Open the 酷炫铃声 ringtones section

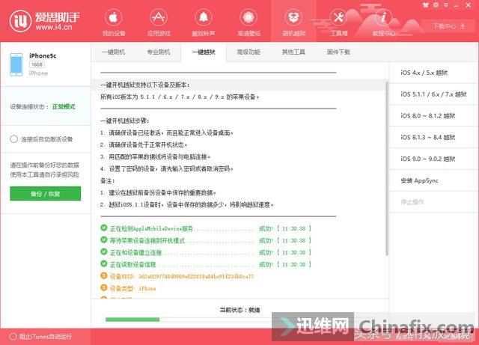point(204,22)
